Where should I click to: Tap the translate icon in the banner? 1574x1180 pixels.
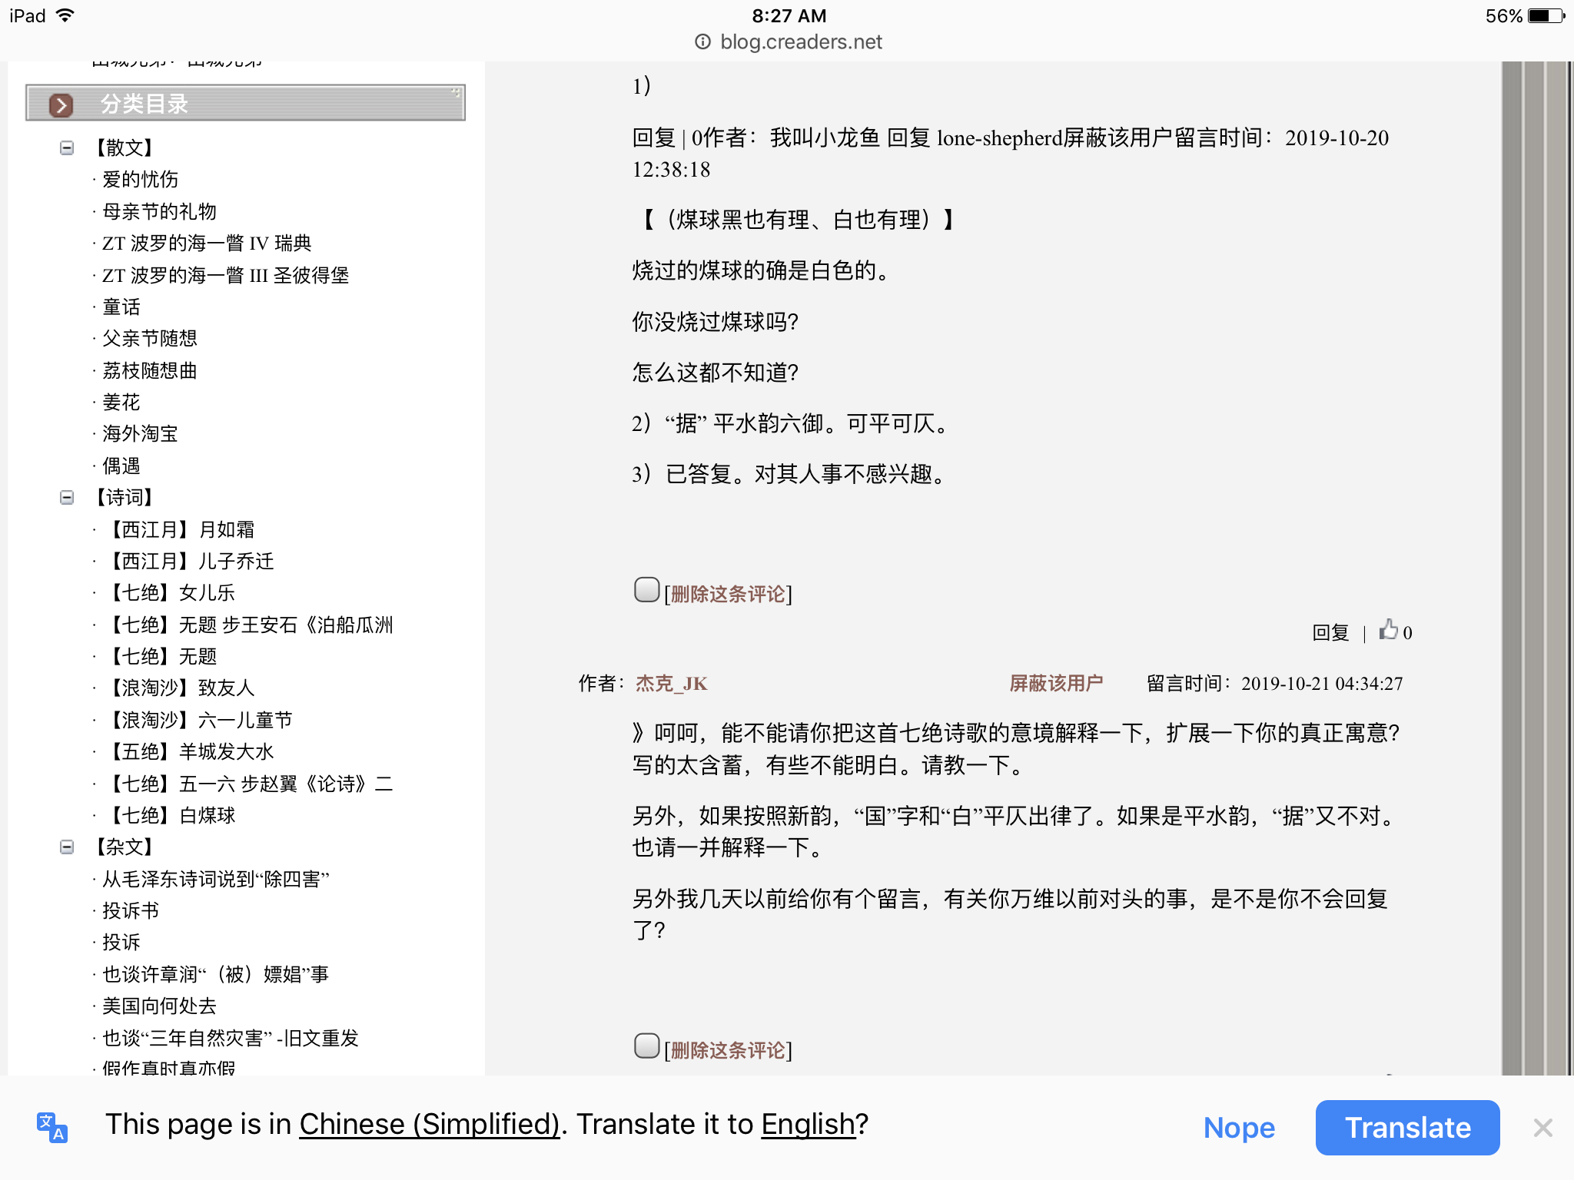click(x=52, y=1128)
